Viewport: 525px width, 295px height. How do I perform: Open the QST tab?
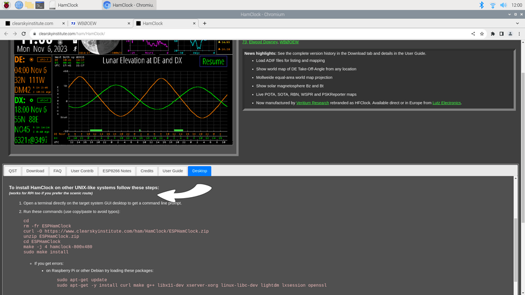pos(13,171)
